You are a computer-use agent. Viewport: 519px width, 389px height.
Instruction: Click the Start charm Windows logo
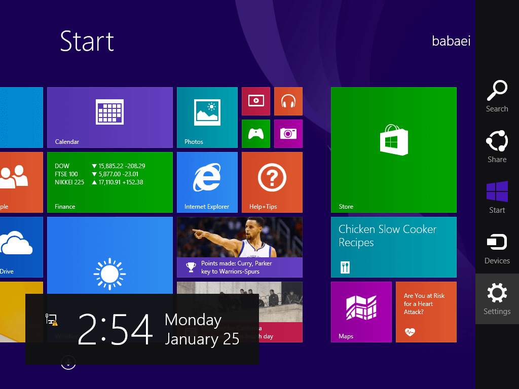tap(497, 191)
